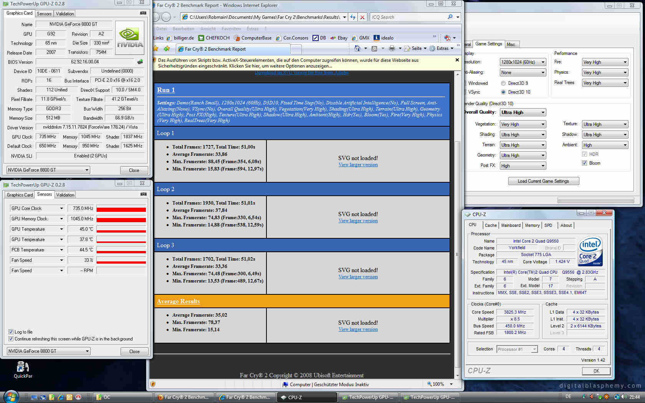
Task: Click the QuickPar desktop icon
Action: click(23, 369)
